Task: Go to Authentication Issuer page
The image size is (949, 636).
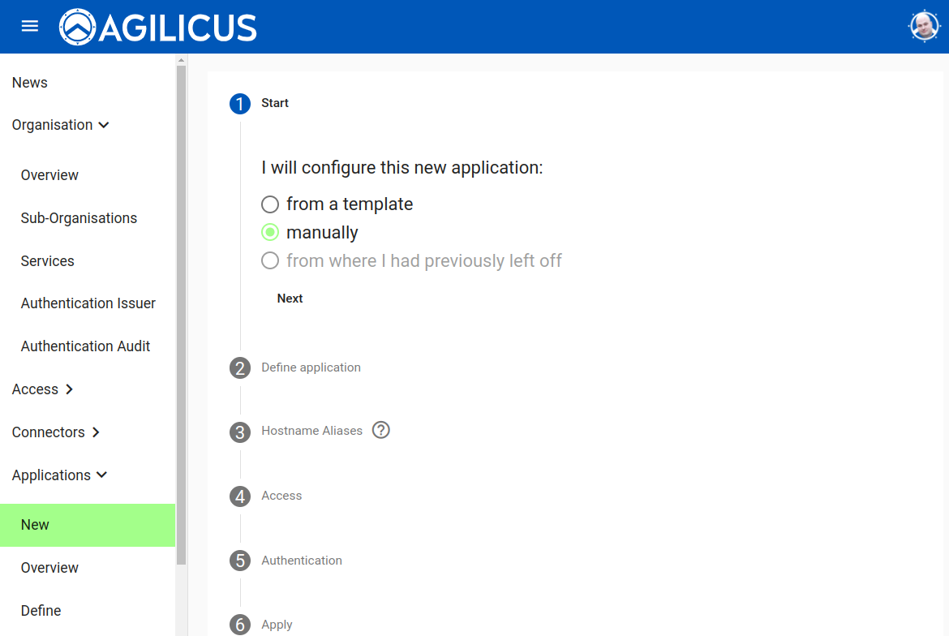Action: pos(88,303)
